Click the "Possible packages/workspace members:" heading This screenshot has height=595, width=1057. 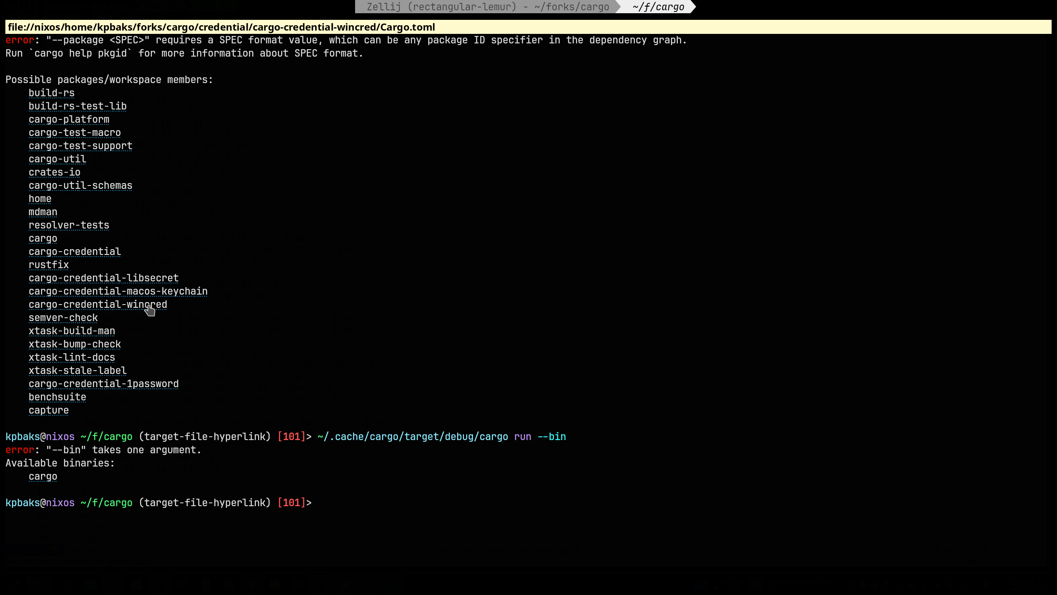click(x=109, y=80)
